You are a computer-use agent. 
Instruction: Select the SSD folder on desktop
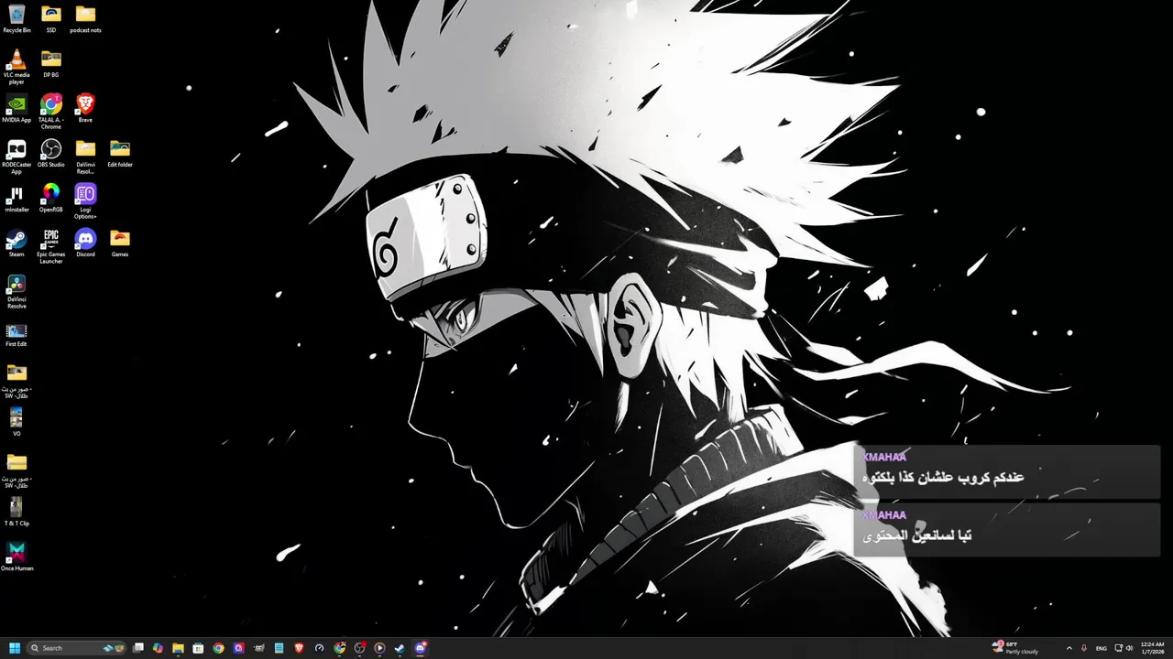[x=51, y=18]
